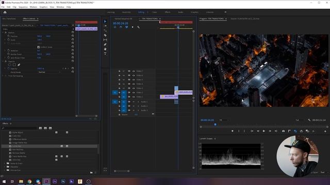This screenshot has height=185, width=330.
Task: Open the Markers menu
Action: [33, 7]
